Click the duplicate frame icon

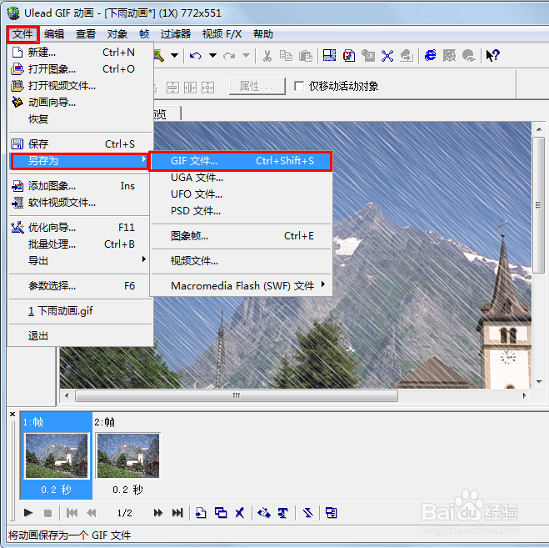point(221,513)
